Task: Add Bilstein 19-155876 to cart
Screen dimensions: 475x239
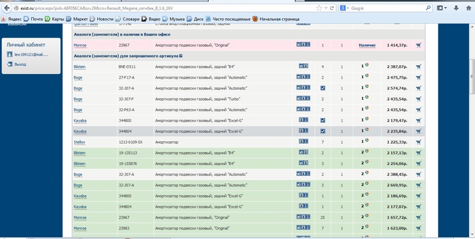Action: (419, 163)
